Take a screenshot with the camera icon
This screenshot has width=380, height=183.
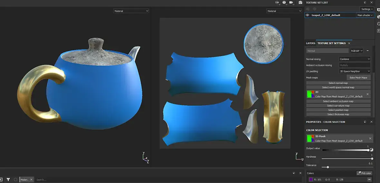(x=300, y=3)
